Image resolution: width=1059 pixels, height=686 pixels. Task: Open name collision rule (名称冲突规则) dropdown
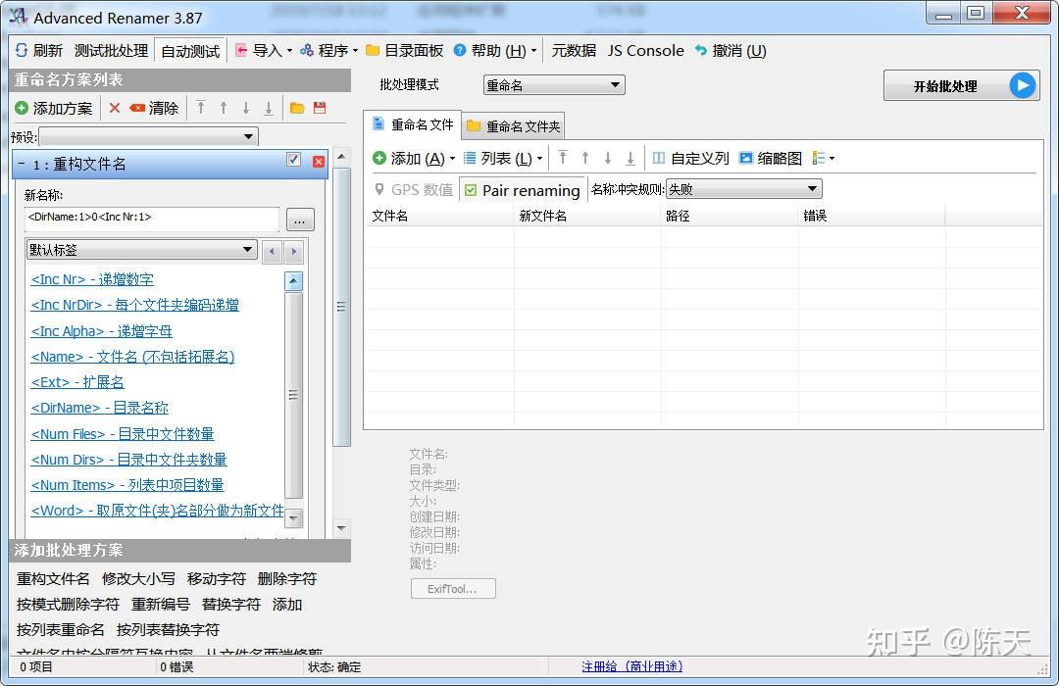click(x=743, y=189)
